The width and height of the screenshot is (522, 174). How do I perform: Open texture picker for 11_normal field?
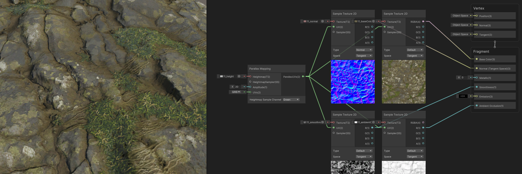tap(322, 21)
